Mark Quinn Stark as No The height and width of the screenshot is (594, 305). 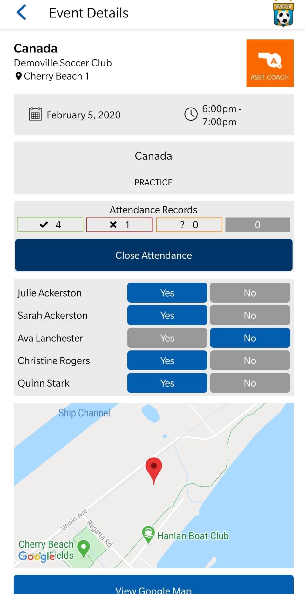click(250, 383)
